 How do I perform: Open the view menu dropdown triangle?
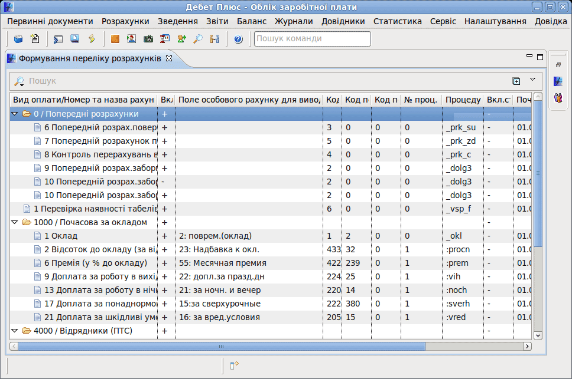pyautogui.click(x=532, y=80)
